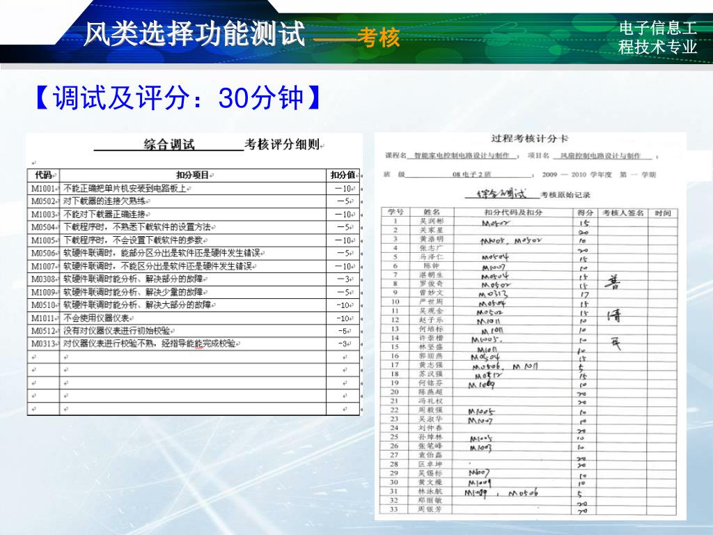Viewport: 713px width, 535px height.
Task: Click handwritten "M0313" in student row 9
Action: 494,295
